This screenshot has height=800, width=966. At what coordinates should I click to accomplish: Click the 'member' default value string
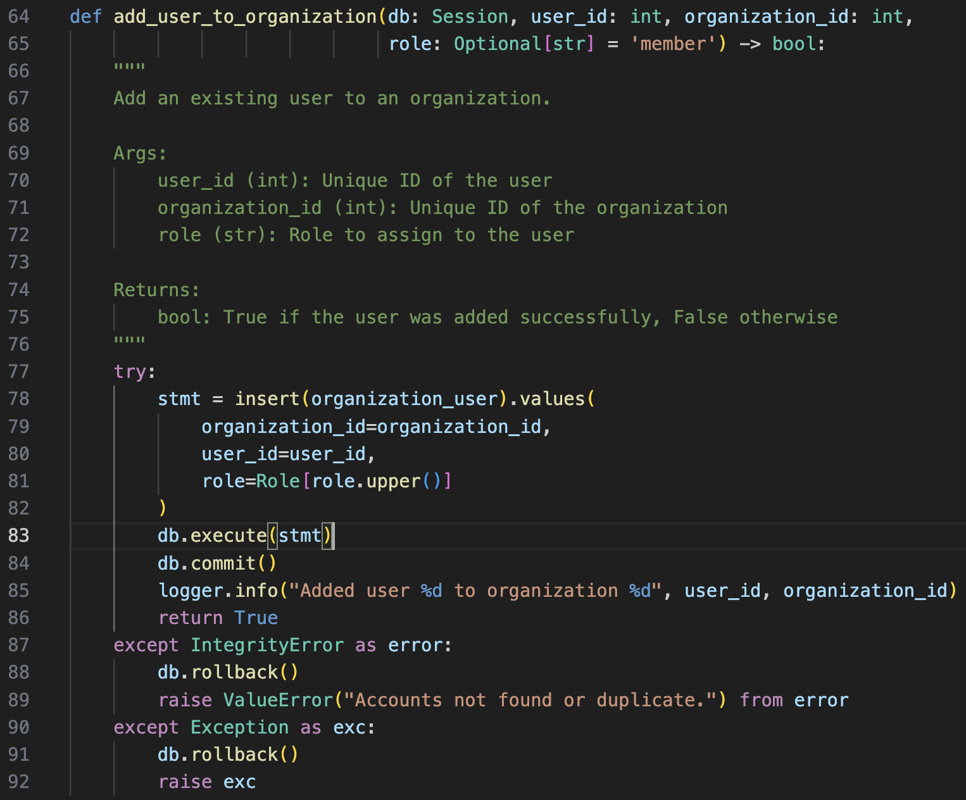672,43
